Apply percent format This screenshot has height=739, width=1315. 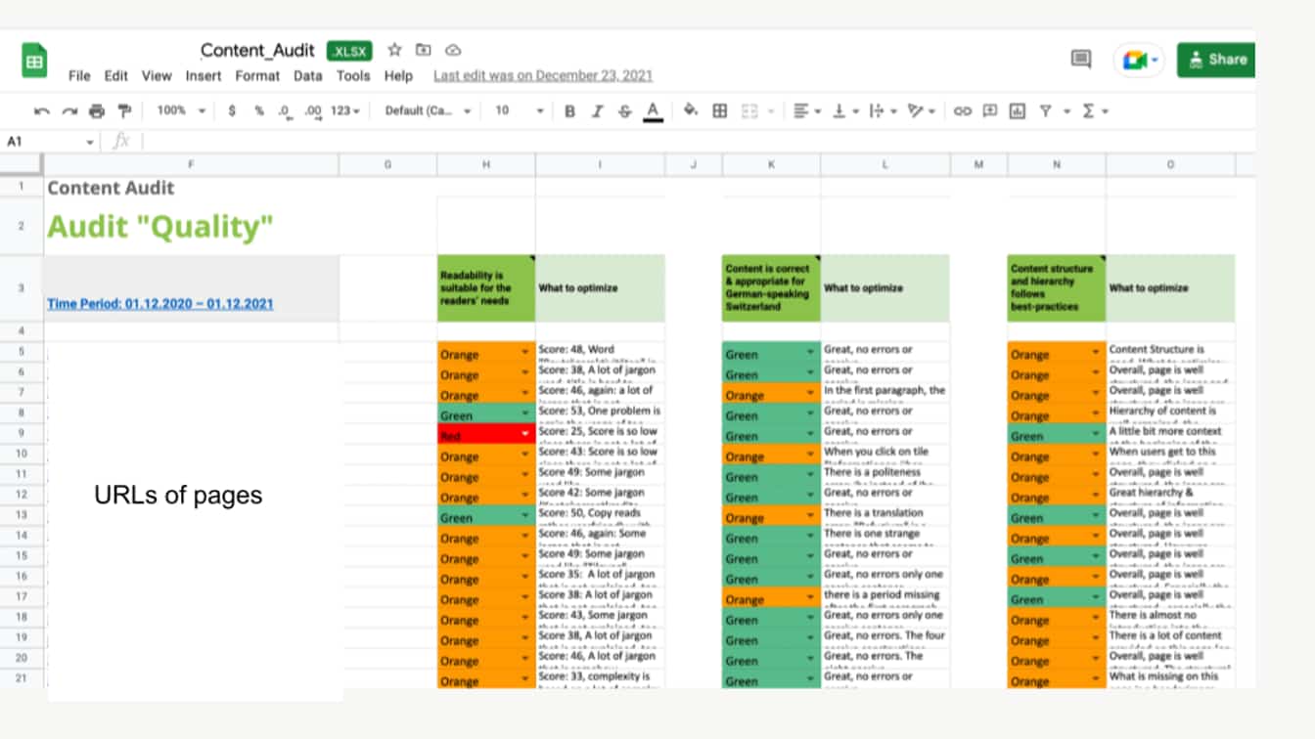click(x=258, y=110)
